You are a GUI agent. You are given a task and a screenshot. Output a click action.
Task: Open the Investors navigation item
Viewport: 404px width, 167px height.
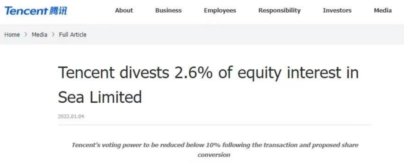click(x=337, y=10)
